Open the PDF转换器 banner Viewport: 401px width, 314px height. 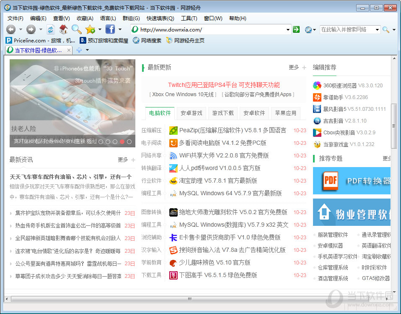(x=352, y=181)
